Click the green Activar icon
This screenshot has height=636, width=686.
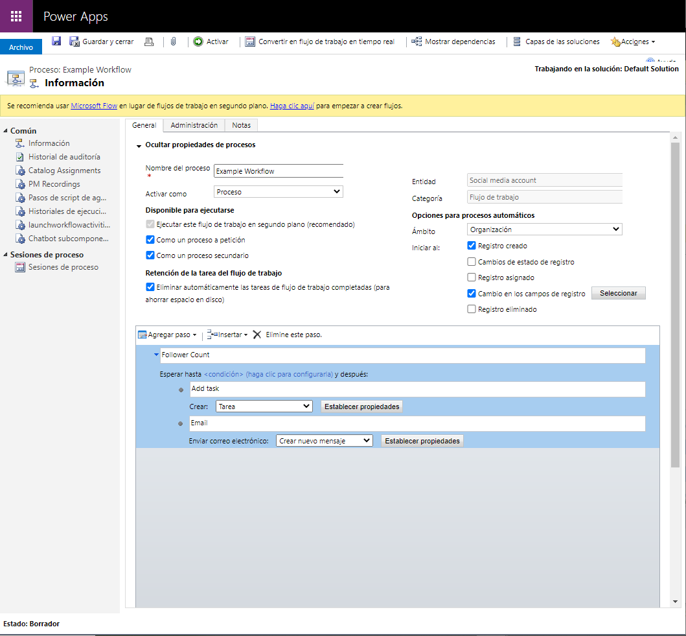tap(198, 41)
